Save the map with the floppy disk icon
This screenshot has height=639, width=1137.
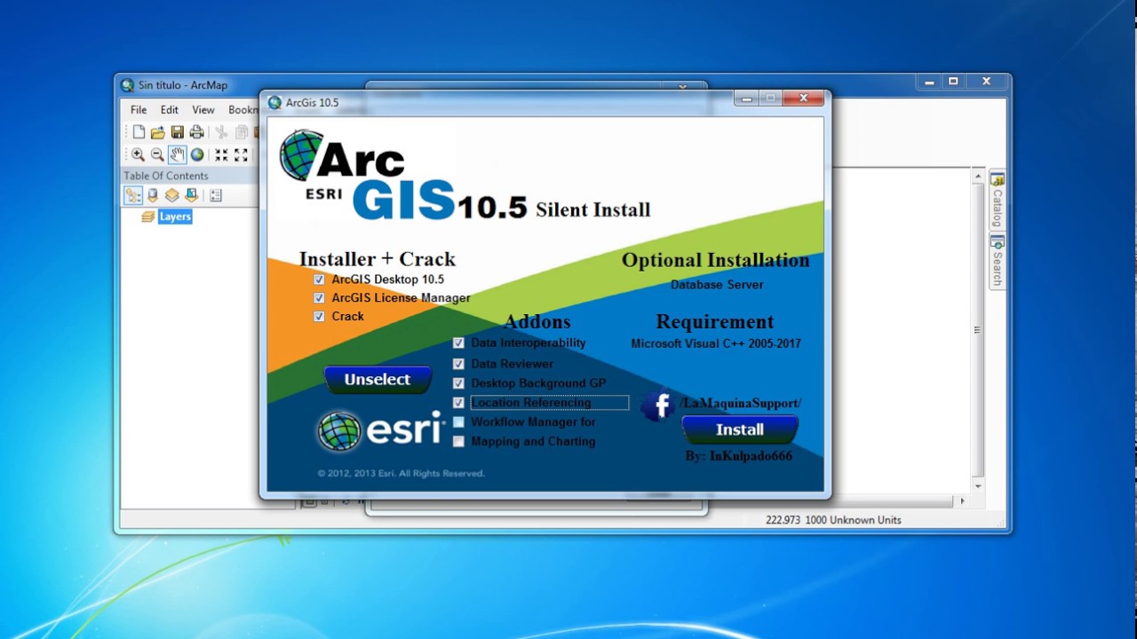pyautogui.click(x=178, y=132)
